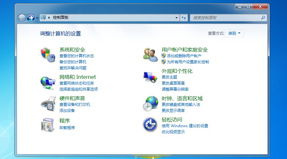287x159 pixels.
Task: Open the System and Security shield icon
Action: coord(48,55)
